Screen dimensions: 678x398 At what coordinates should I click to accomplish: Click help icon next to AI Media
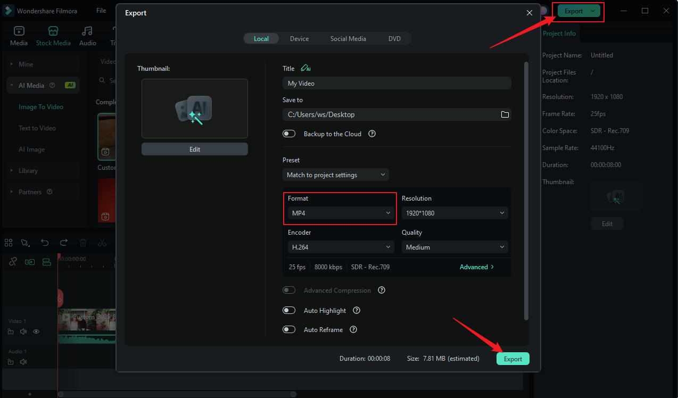tap(52, 85)
